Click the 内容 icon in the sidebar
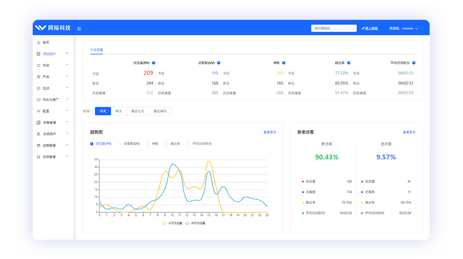 (39, 65)
